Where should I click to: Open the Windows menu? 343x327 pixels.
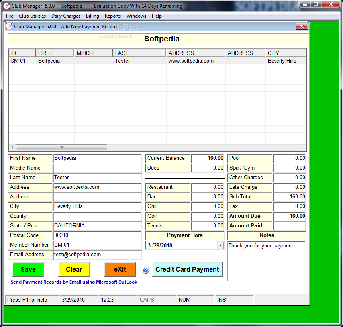coord(136,16)
